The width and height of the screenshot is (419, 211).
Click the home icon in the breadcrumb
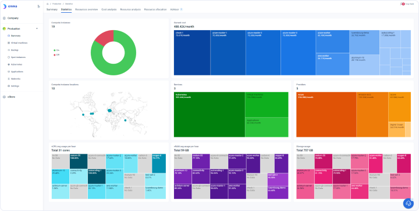[48, 3]
